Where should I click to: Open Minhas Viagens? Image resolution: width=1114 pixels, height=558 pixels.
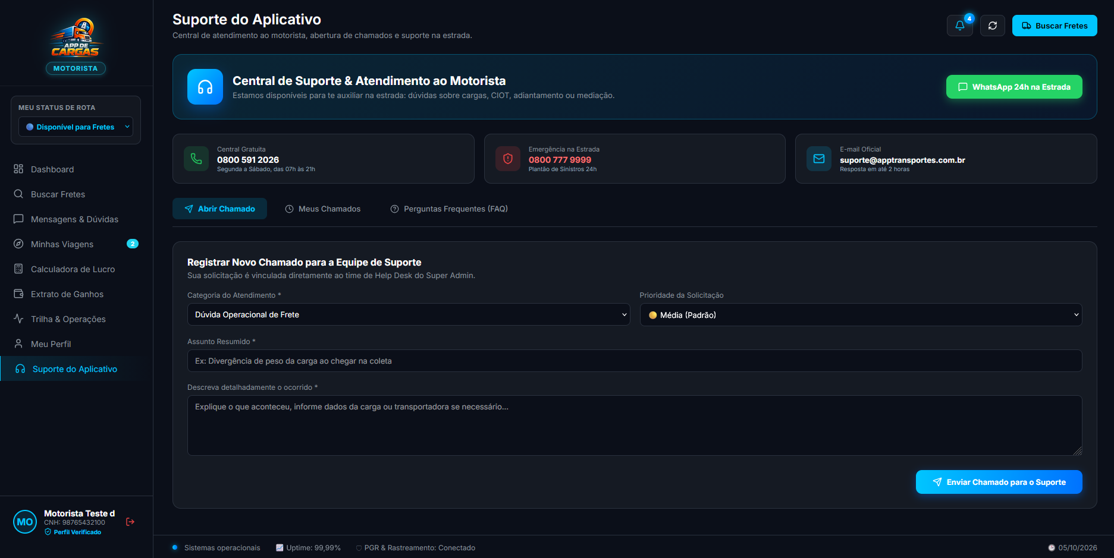(76, 244)
